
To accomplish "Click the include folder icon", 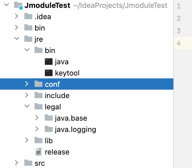I will click(39, 96).
